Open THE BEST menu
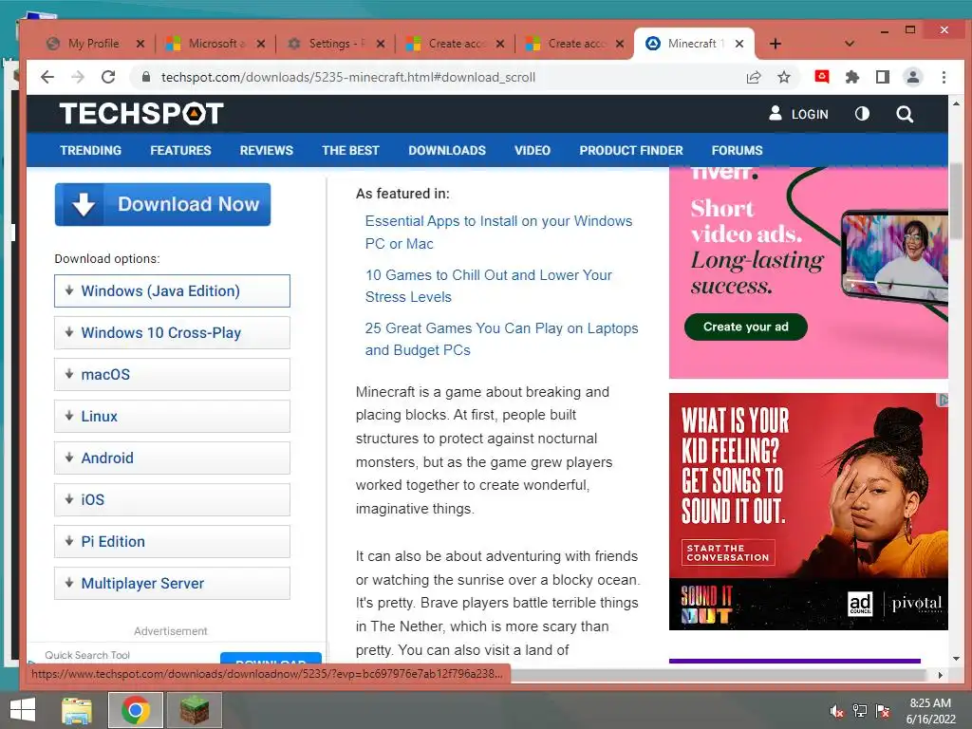972x729 pixels. (350, 150)
